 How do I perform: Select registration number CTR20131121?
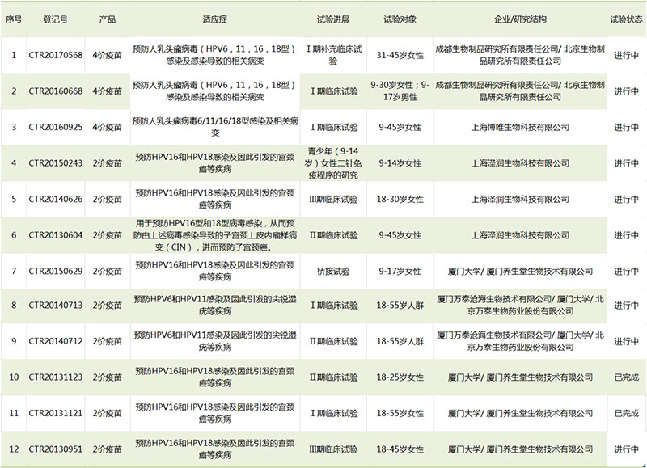click(x=56, y=413)
